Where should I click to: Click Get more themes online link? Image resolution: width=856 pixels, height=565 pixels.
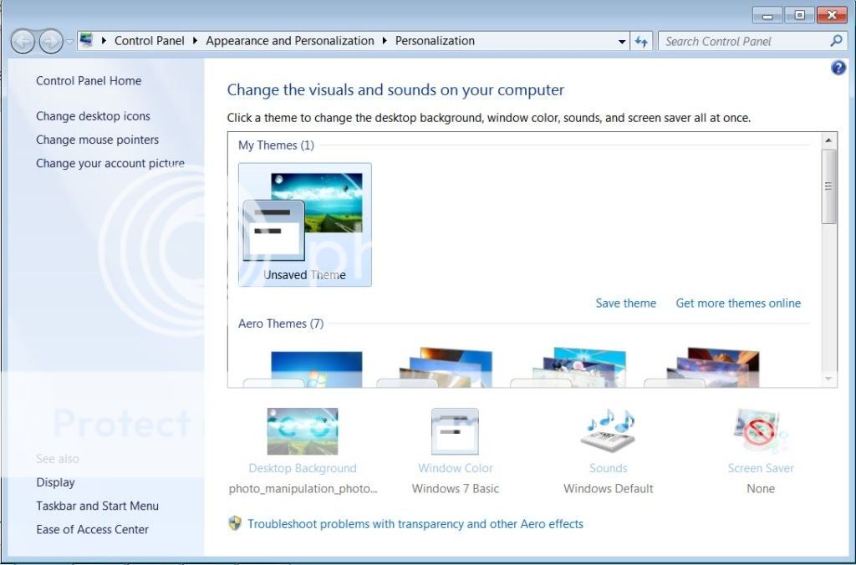(738, 303)
